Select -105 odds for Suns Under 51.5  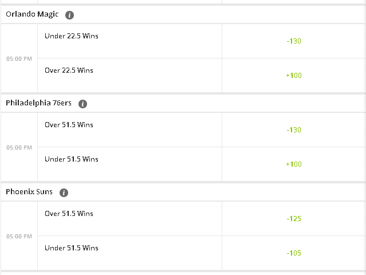[294, 253]
